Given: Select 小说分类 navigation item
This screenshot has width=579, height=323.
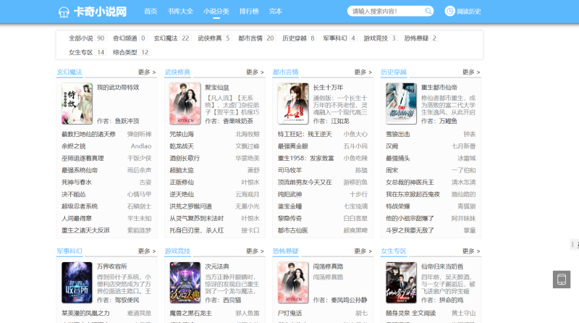Looking at the screenshot, I should tap(216, 11).
